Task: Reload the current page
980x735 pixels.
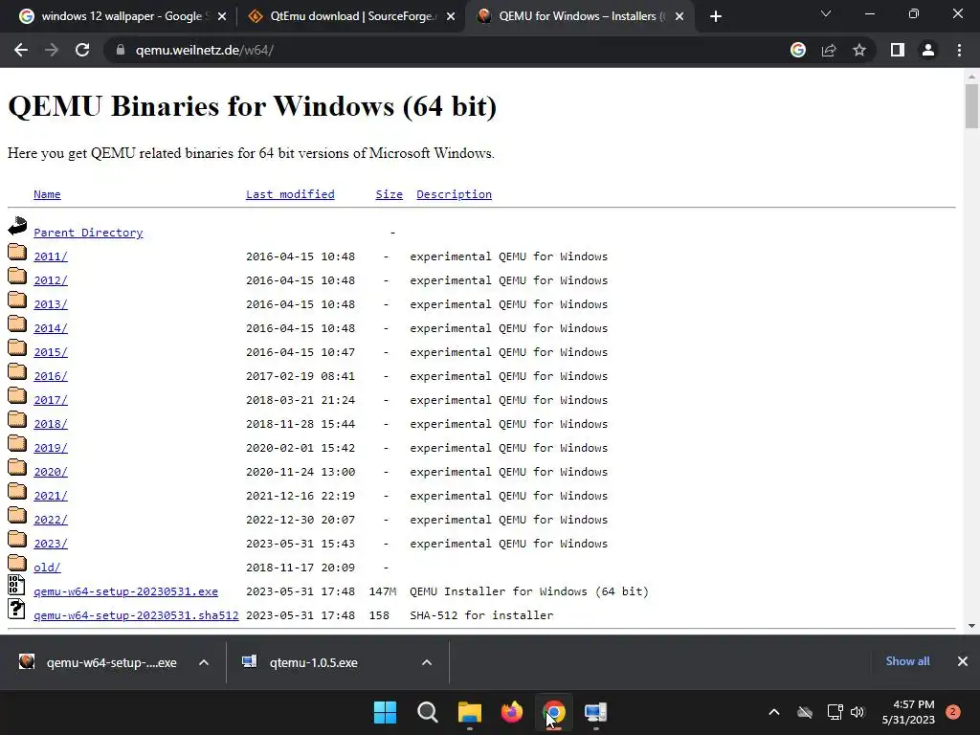Action: point(82,50)
